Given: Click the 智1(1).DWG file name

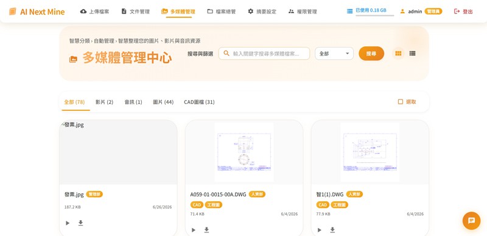Looking at the screenshot, I should point(330,195).
